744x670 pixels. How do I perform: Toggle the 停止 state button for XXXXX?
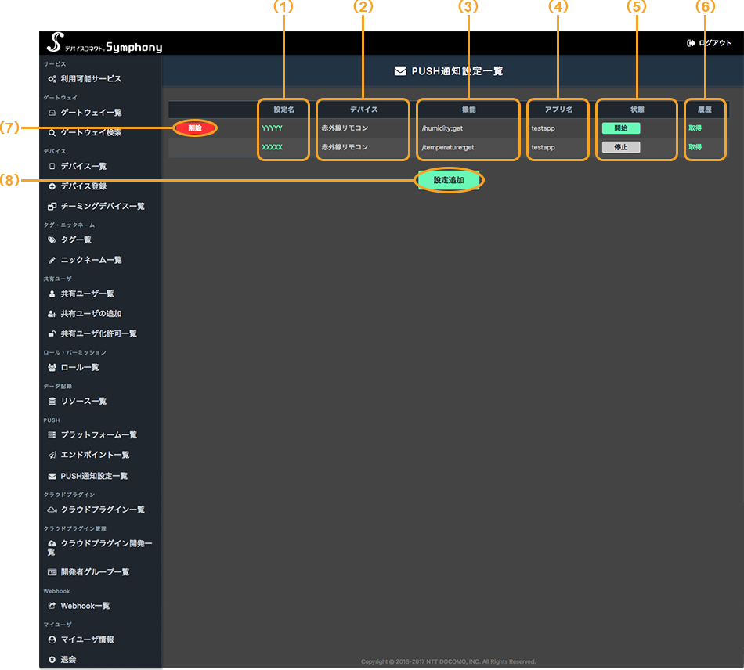click(620, 147)
